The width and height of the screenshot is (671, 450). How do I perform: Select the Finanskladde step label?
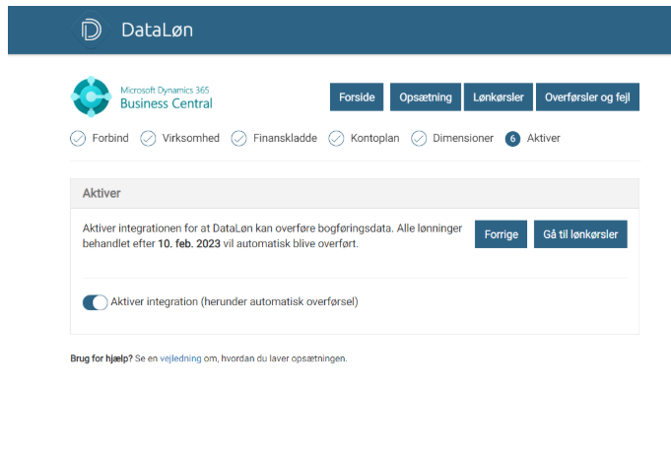286,138
